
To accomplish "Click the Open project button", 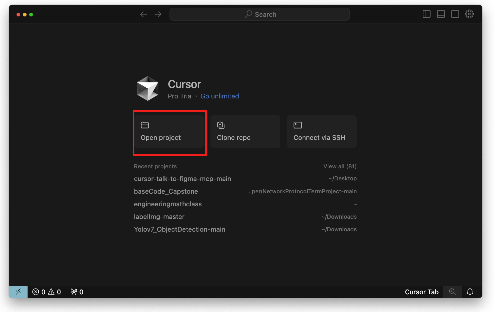I will (169, 132).
